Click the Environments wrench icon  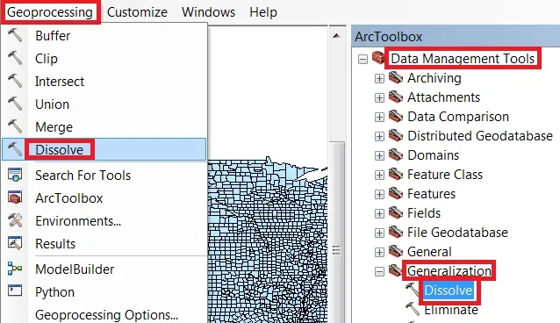[x=15, y=221]
